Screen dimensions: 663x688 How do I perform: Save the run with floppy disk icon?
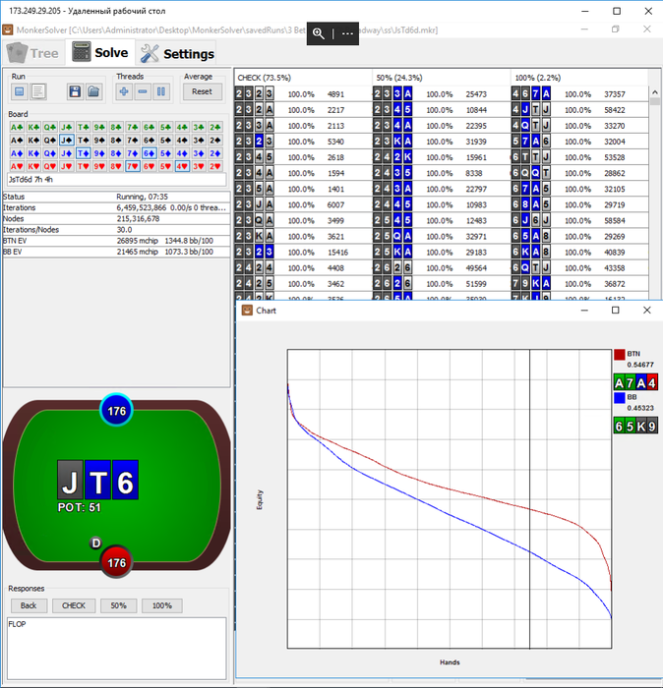click(x=75, y=91)
